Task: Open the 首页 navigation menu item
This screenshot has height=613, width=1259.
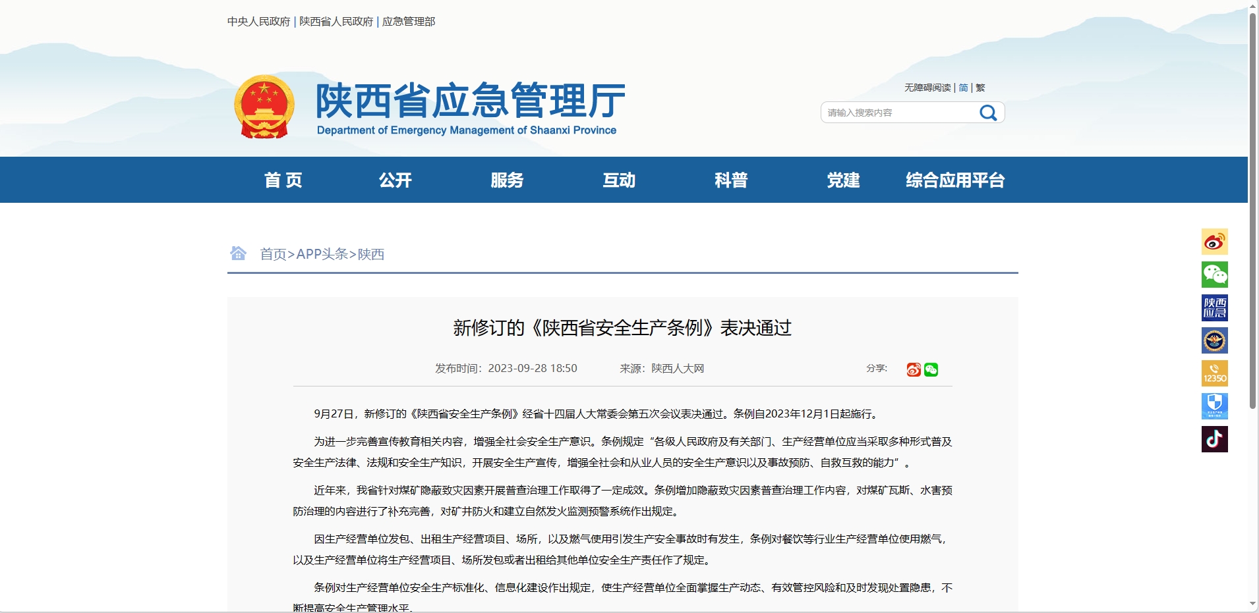Action: 283,180
